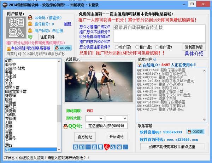This screenshot has height=163, width=212.
Task: Click the promotion link text box
Action: (160, 34)
